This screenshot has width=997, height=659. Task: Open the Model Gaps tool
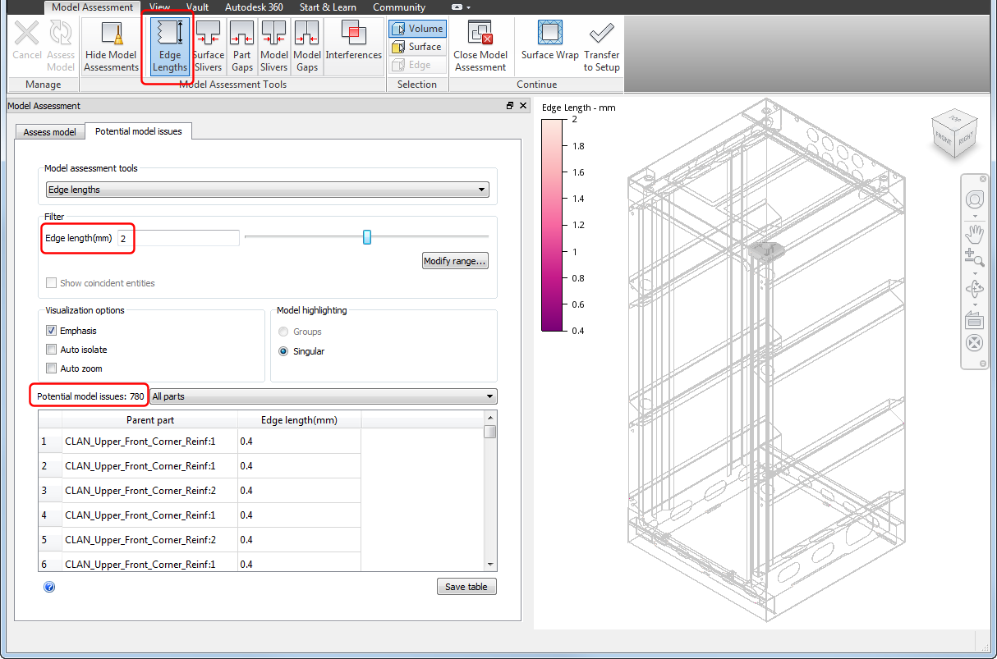click(306, 48)
